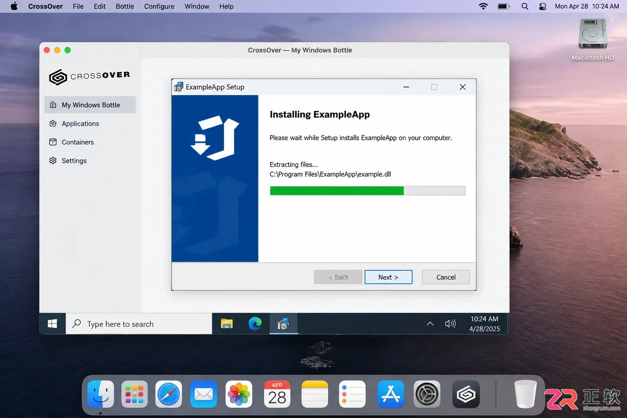Open the taskbar volume speaker icon
This screenshot has width=627, height=418.
(450, 324)
